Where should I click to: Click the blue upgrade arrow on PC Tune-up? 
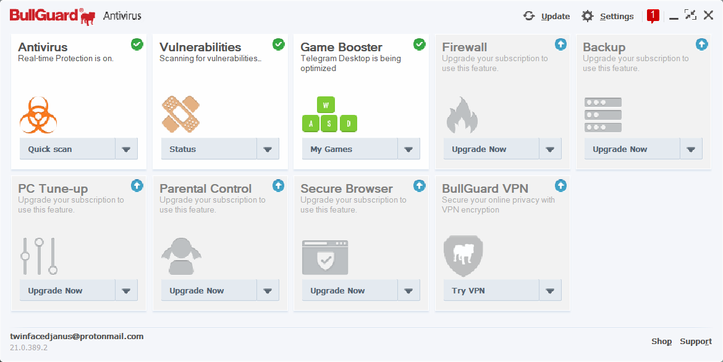pos(137,186)
